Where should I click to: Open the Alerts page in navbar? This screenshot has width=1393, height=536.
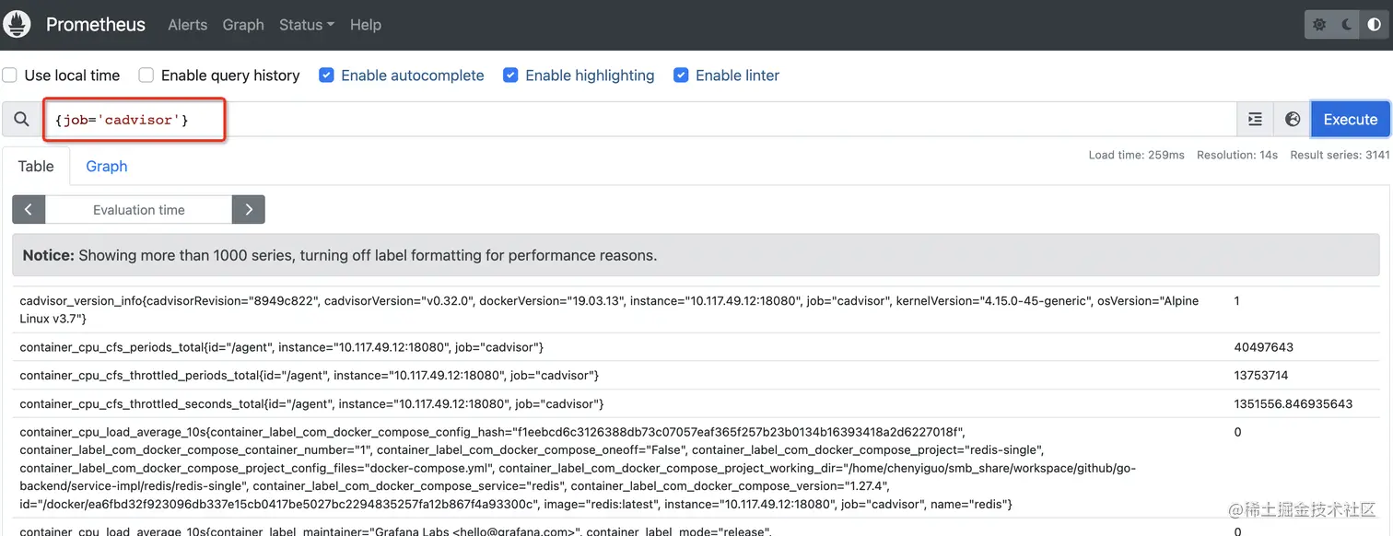point(187,25)
